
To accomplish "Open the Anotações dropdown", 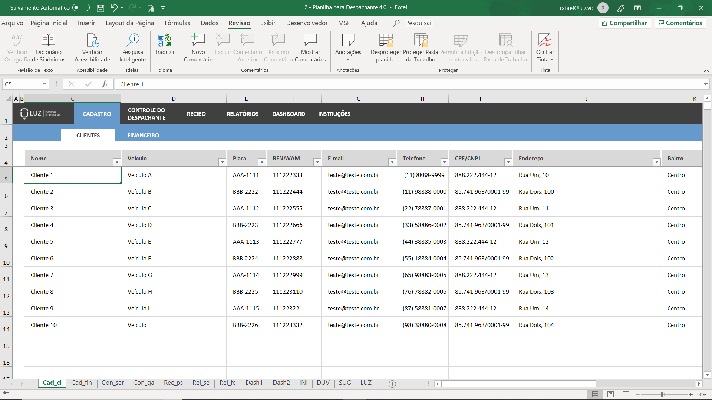I will [x=348, y=48].
